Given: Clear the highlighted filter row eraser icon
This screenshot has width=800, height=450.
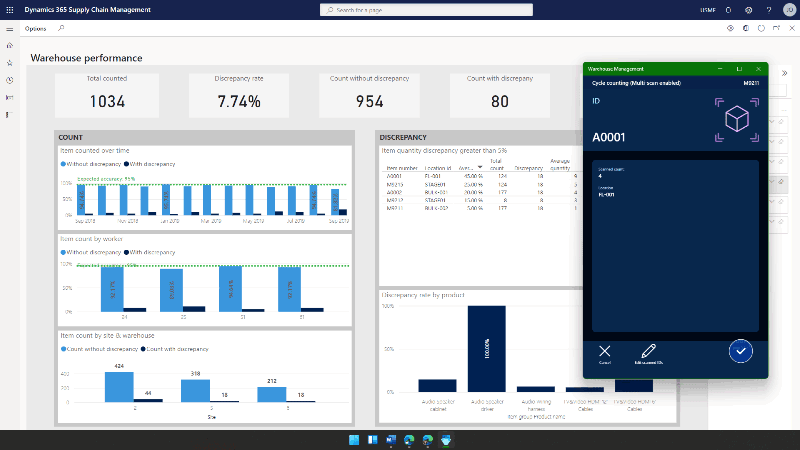Looking at the screenshot, I should [x=781, y=182].
